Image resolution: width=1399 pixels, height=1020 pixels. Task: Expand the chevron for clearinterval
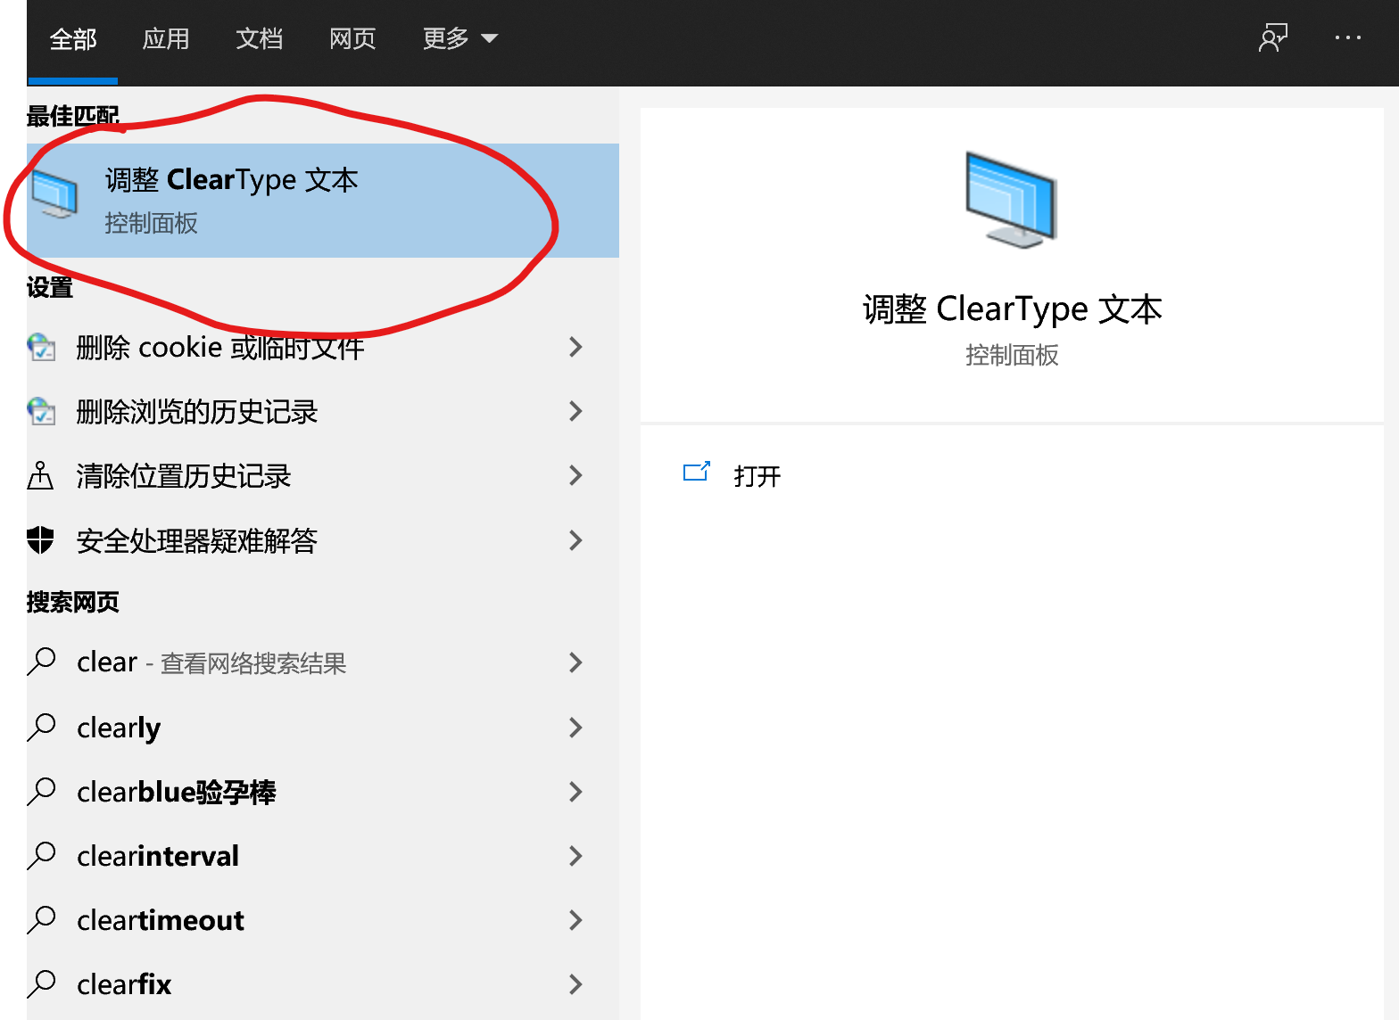pos(575,856)
